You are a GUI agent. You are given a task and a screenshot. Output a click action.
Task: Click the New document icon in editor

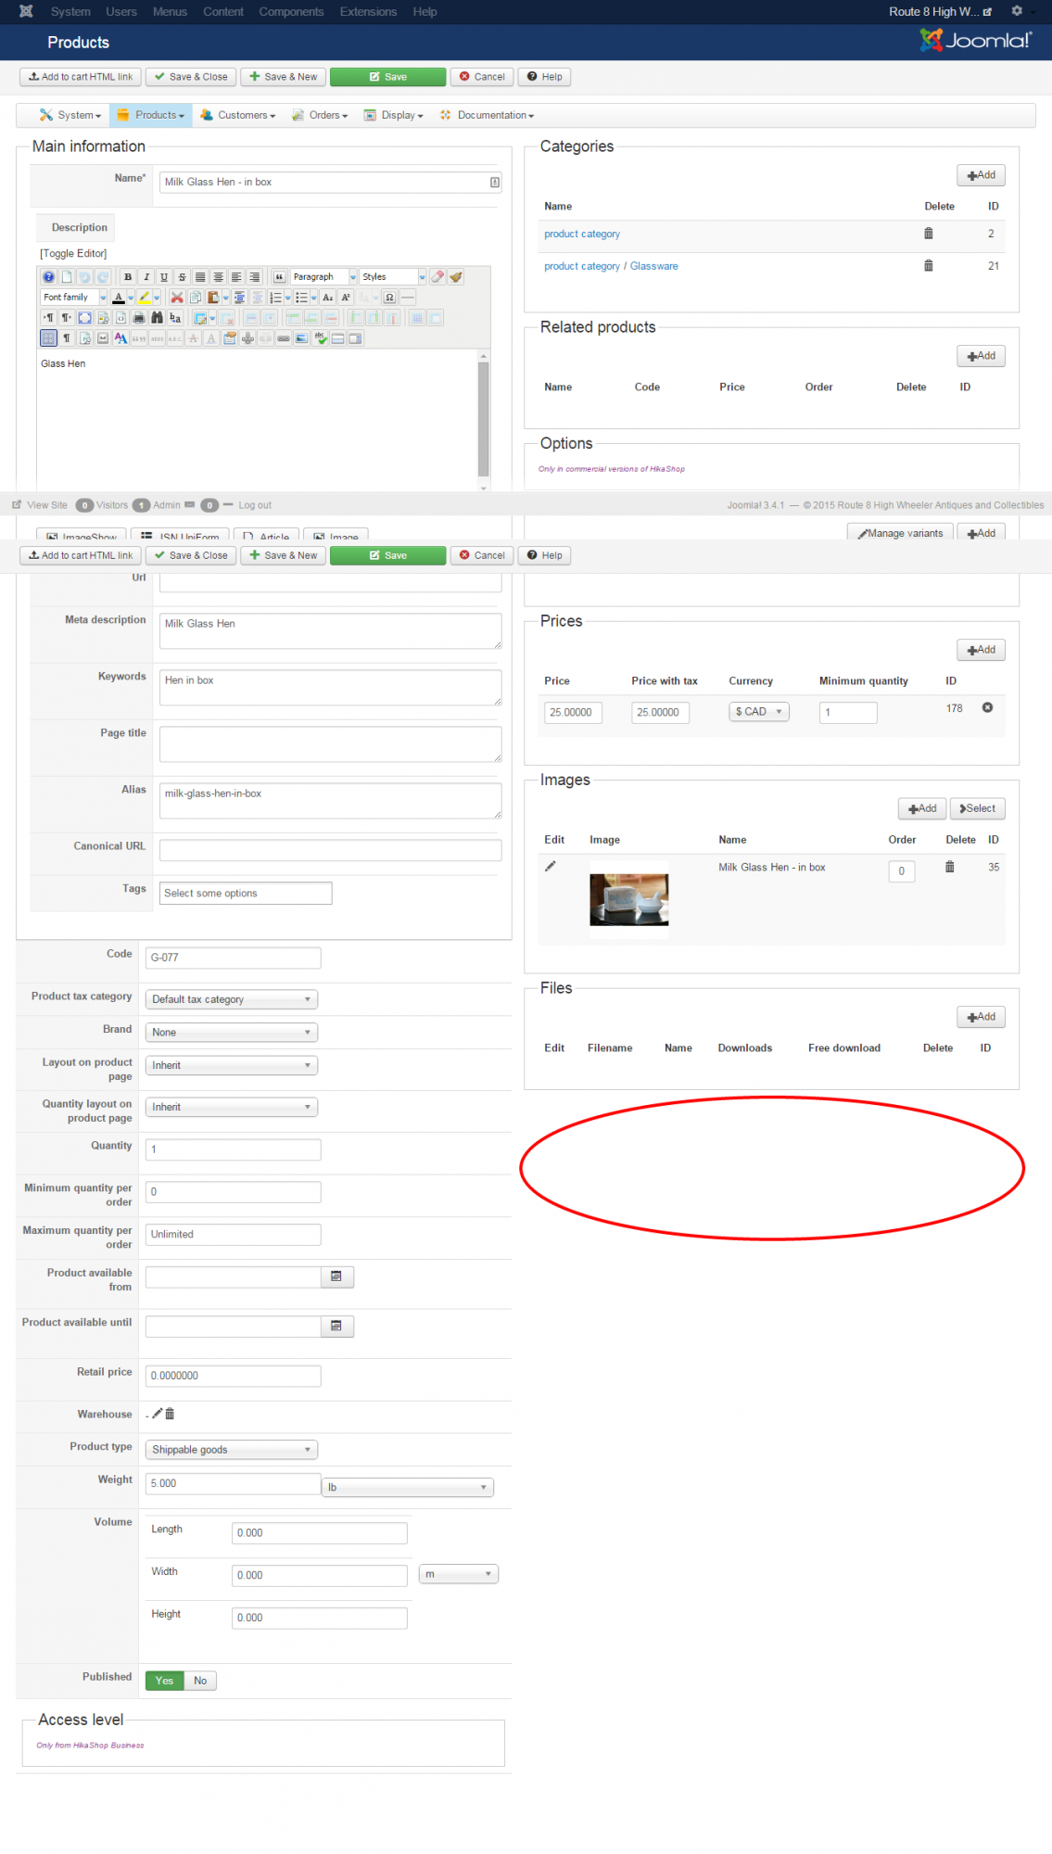click(x=67, y=277)
